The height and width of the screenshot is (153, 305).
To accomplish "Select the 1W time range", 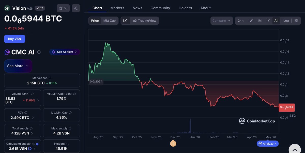I will 250,21.
